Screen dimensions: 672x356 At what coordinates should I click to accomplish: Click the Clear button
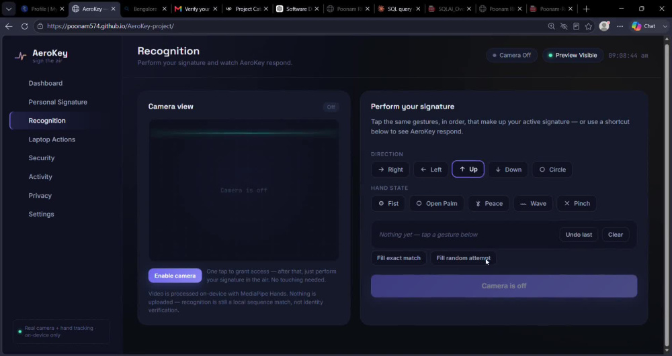pyautogui.click(x=616, y=235)
